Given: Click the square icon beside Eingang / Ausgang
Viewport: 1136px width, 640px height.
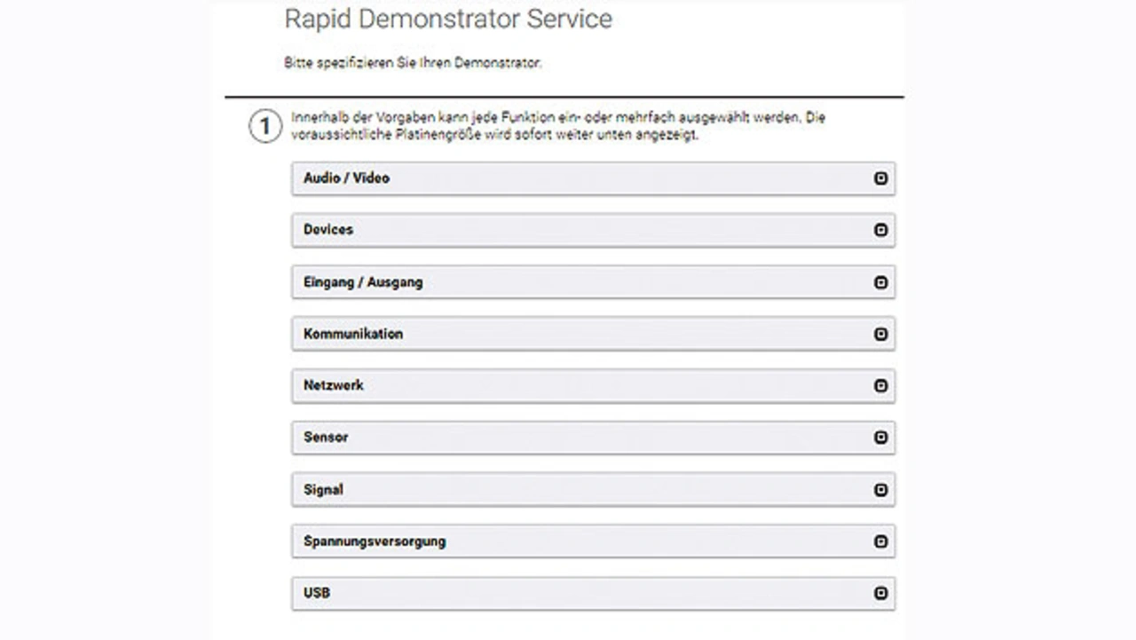Looking at the screenshot, I should pyautogui.click(x=880, y=282).
